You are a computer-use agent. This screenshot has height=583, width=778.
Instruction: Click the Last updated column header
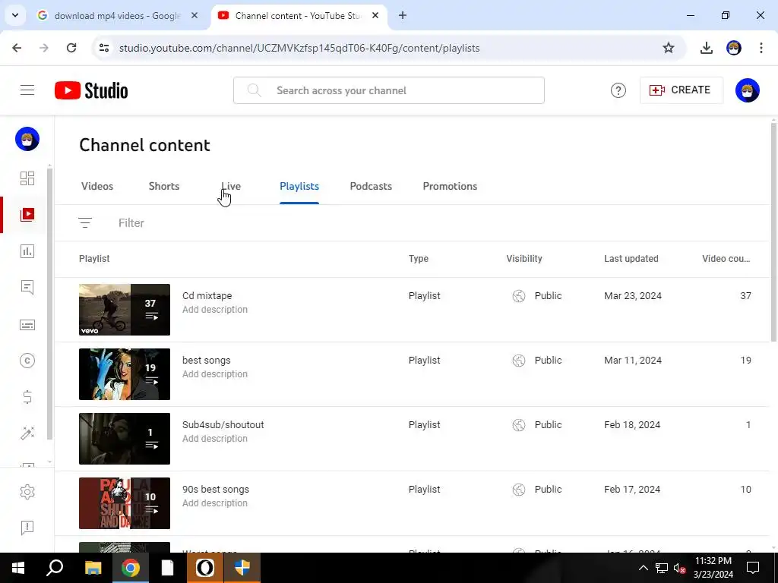pyautogui.click(x=631, y=259)
